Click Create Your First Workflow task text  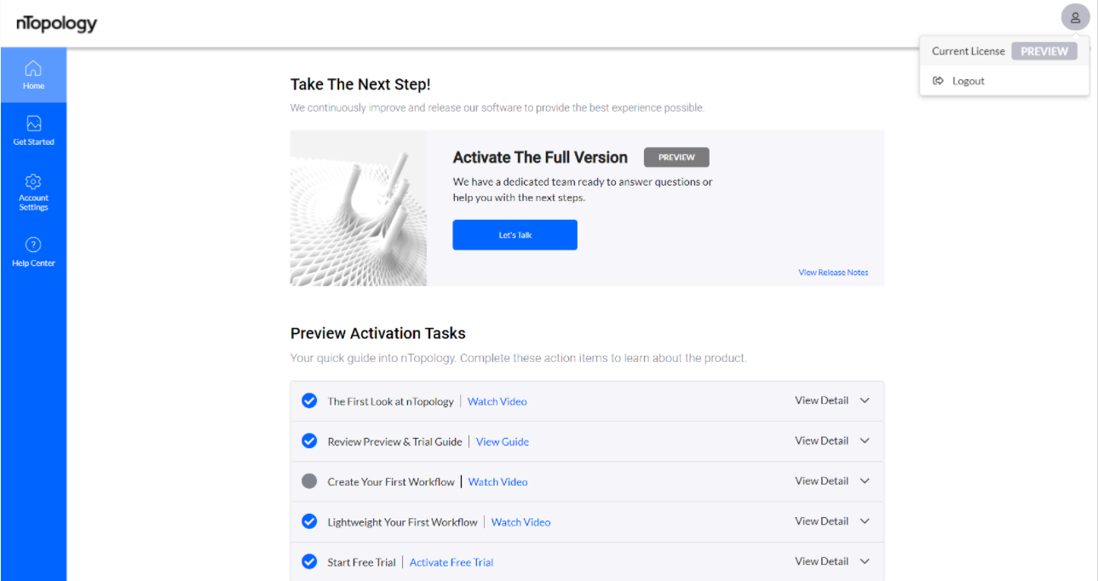(x=391, y=482)
